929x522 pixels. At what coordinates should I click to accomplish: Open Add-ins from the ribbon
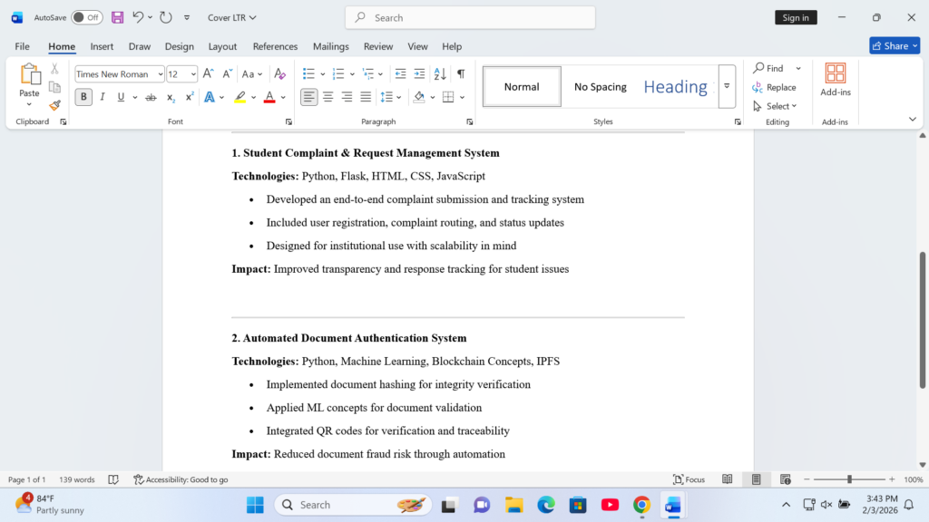(x=836, y=80)
